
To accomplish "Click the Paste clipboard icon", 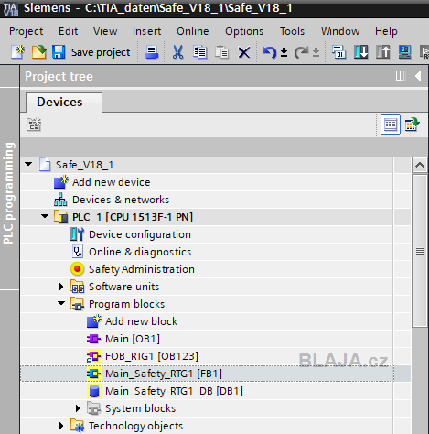I will (x=221, y=52).
